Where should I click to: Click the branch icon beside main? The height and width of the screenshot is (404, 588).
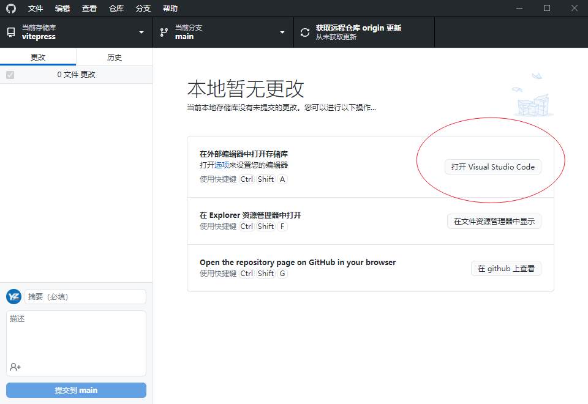(x=164, y=32)
